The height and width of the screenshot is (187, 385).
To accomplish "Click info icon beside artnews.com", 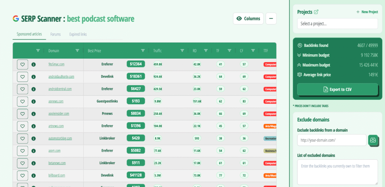I will click(x=33, y=126).
